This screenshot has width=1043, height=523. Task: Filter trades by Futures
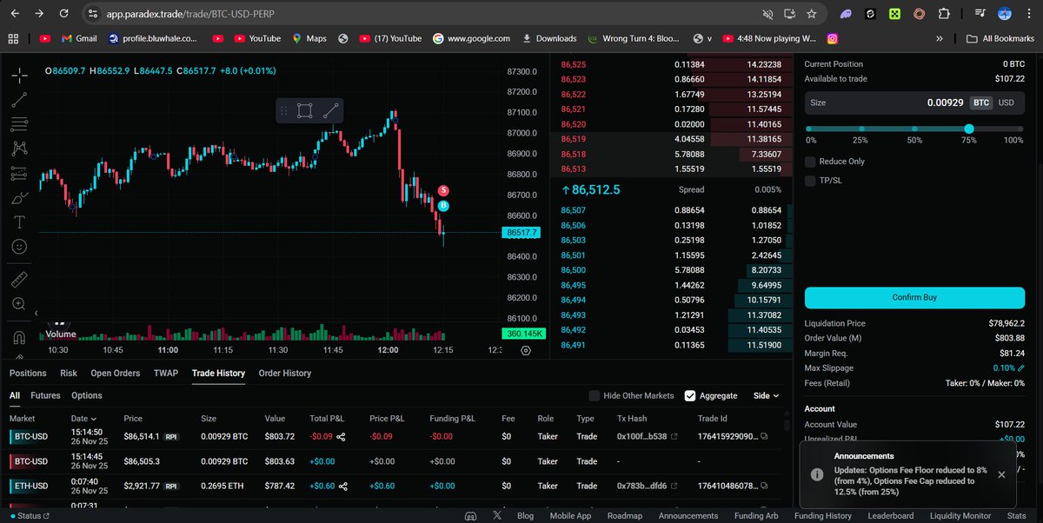pos(46,395)
